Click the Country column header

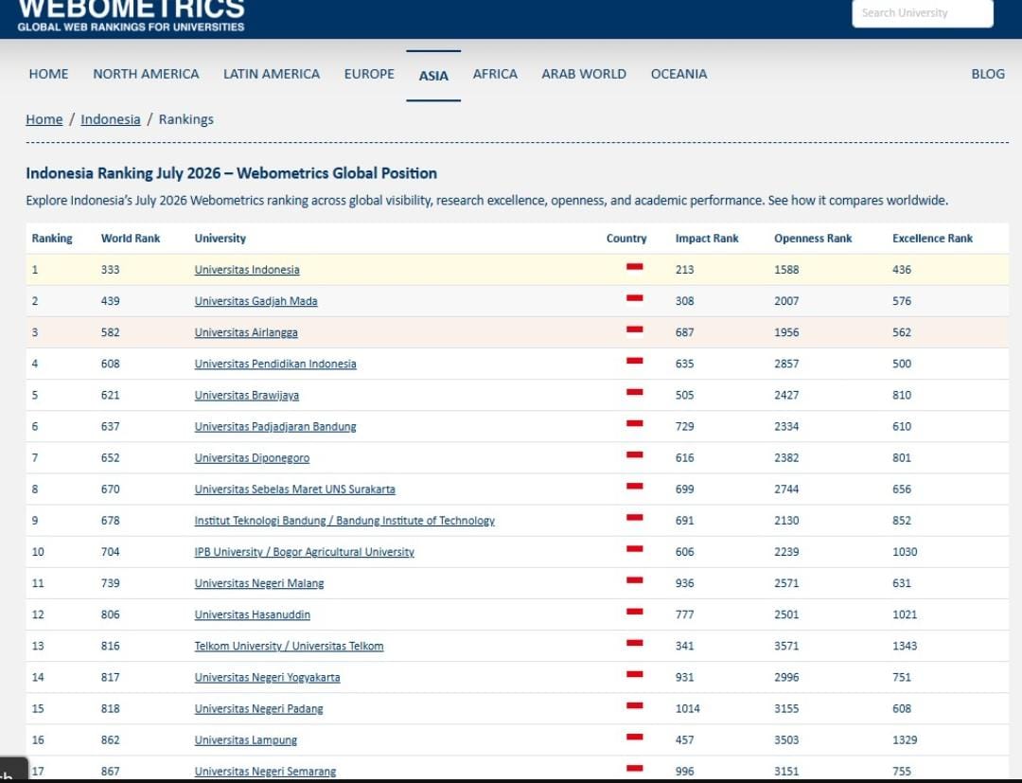(626, 239)
